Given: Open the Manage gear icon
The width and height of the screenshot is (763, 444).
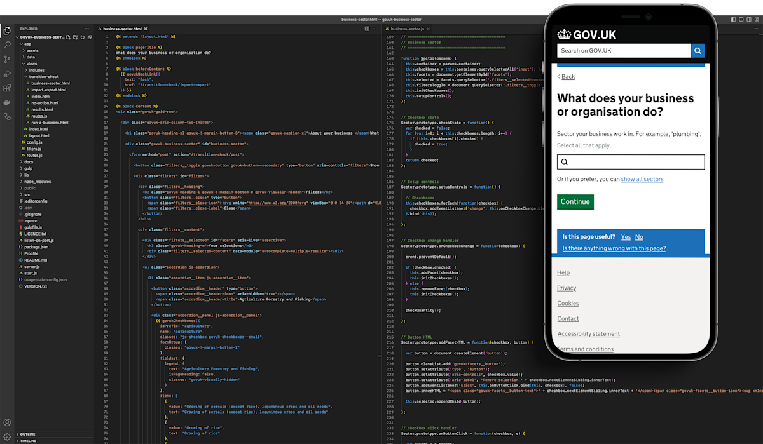Looking at the screenshot, I should pos(7,436).
